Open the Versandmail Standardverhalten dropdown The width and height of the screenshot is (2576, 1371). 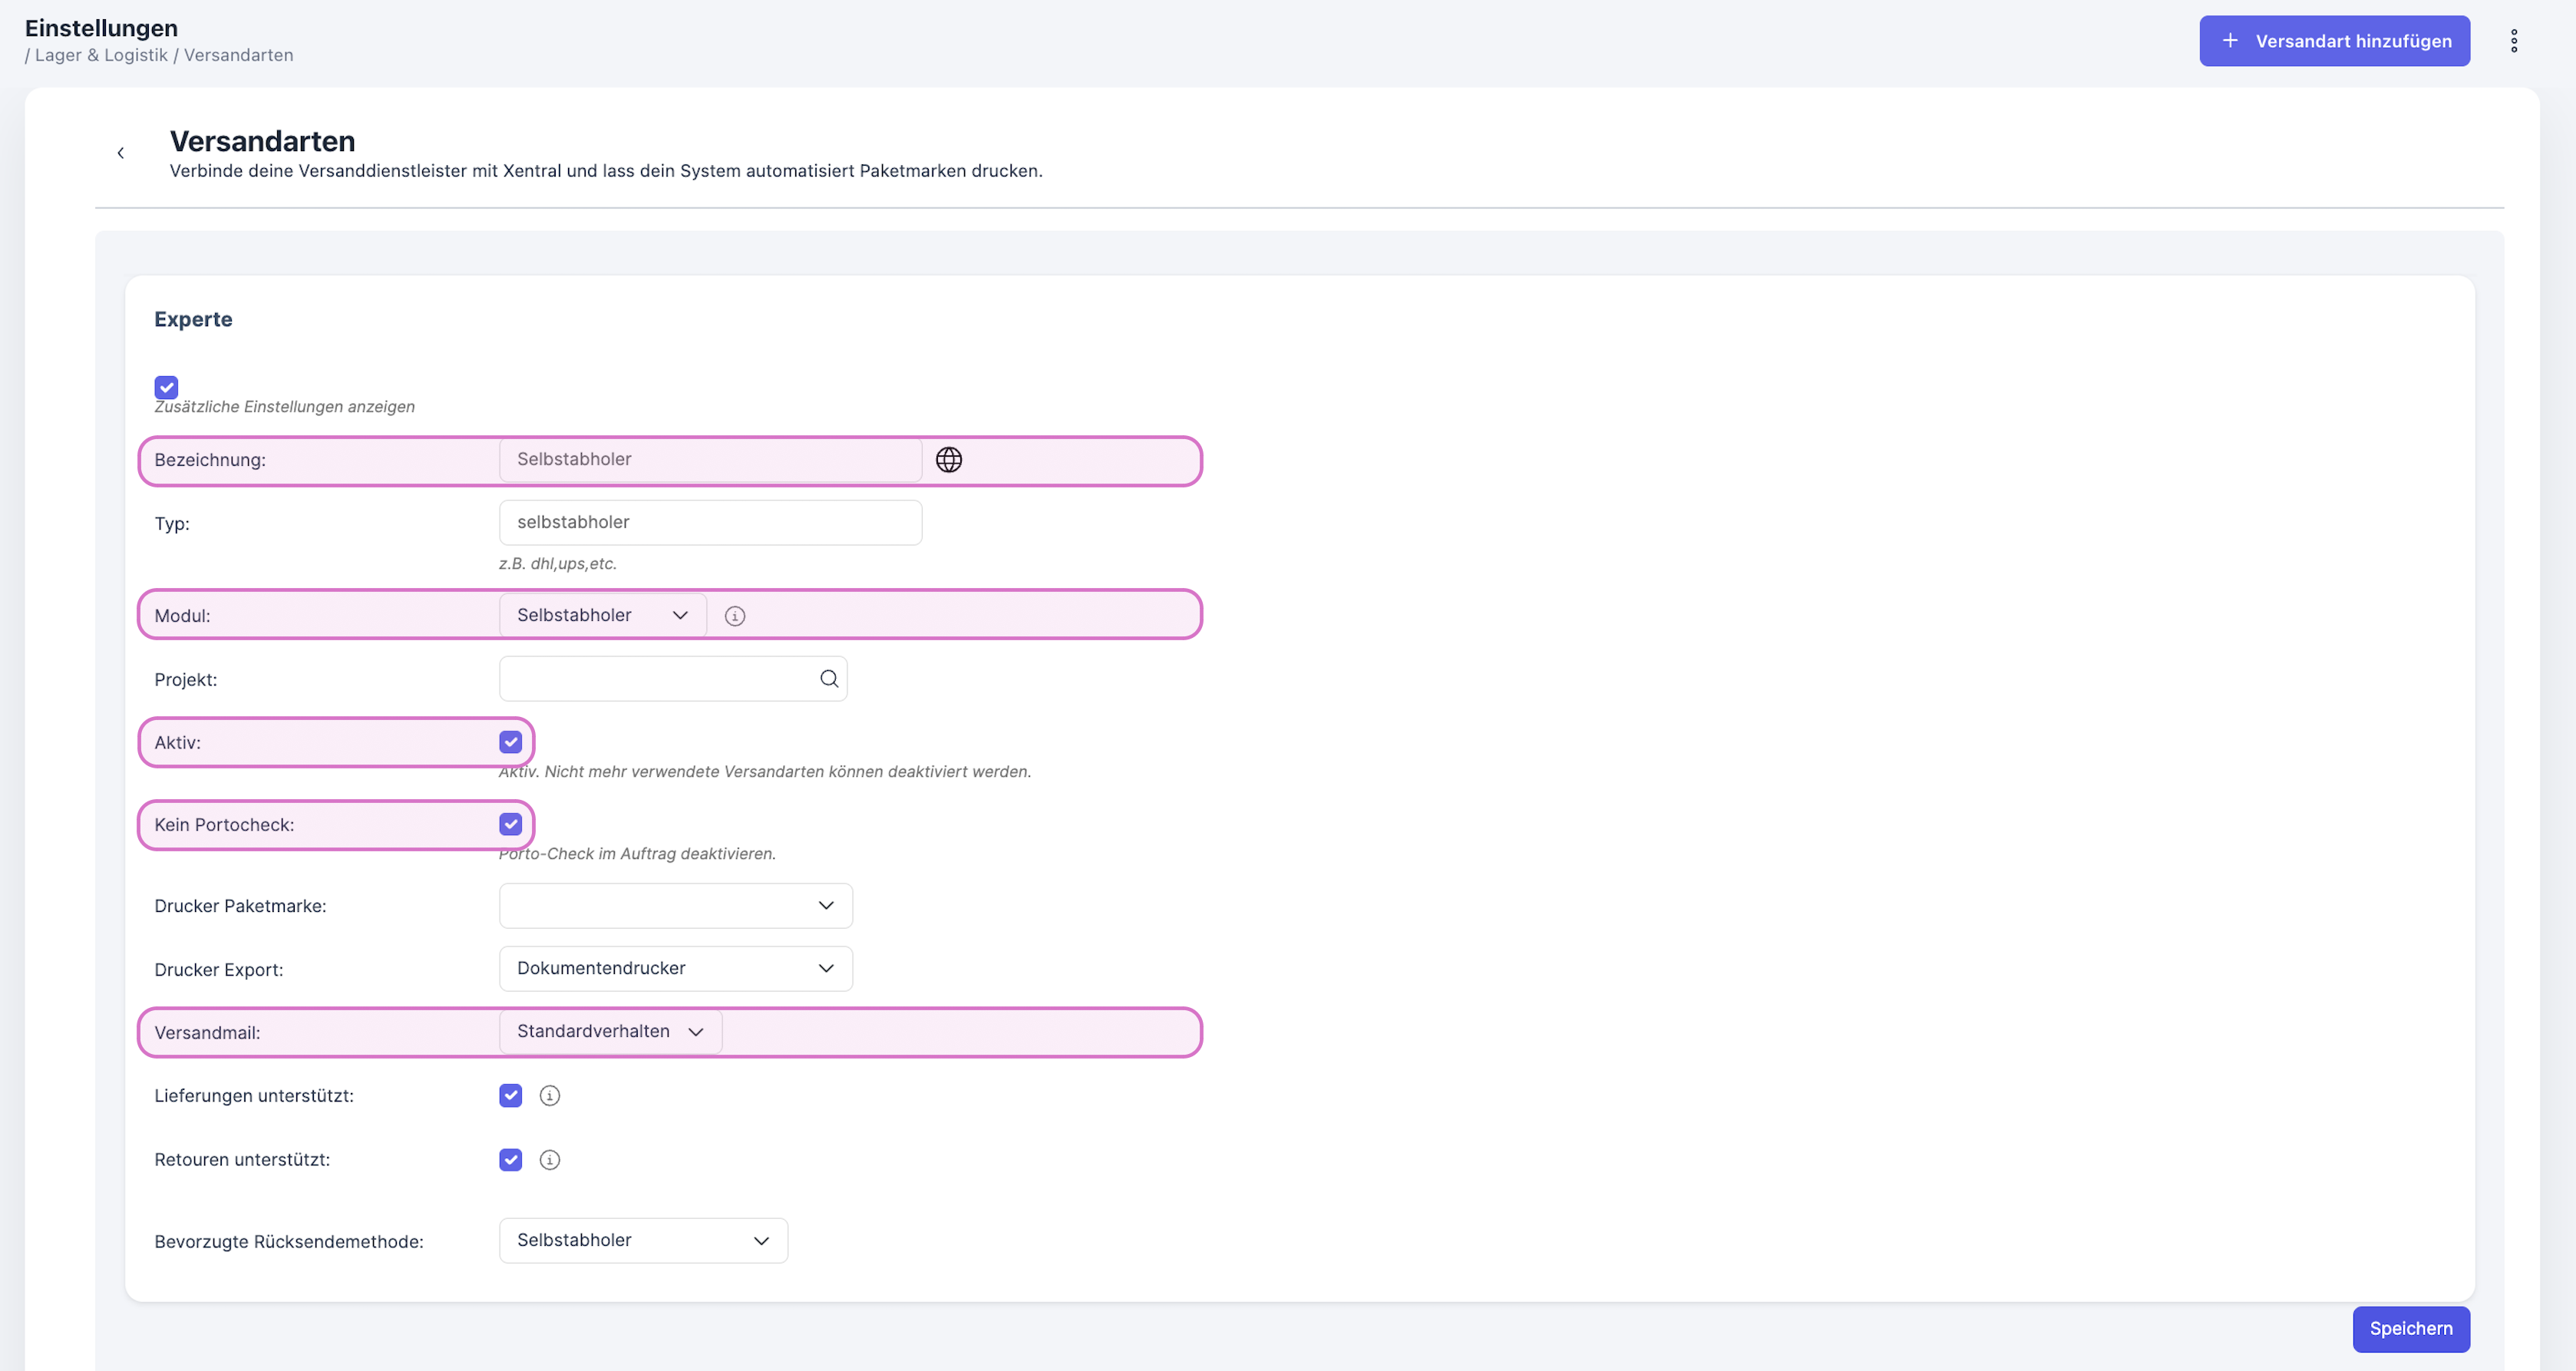610,1032
